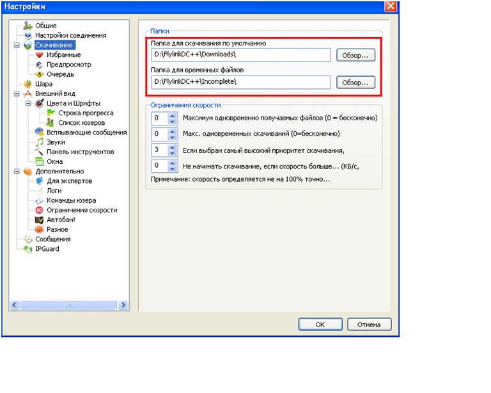This screenshot has height=393, width=491.
Task: Click the green flag icon beside Строка прогресса
Action: click(51, 113)
